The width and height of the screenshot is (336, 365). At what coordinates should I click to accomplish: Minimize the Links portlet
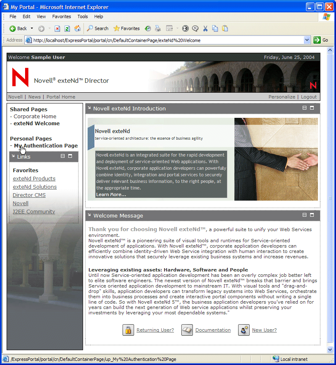point(63,156)
